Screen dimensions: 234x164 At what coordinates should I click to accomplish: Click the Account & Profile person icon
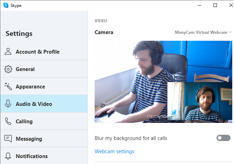click(8, 52)
